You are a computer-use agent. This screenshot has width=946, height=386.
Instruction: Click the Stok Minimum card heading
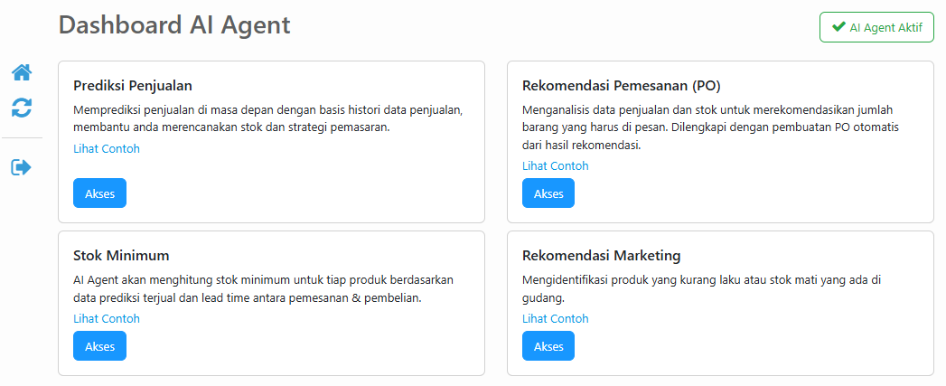tap(121, 255)
